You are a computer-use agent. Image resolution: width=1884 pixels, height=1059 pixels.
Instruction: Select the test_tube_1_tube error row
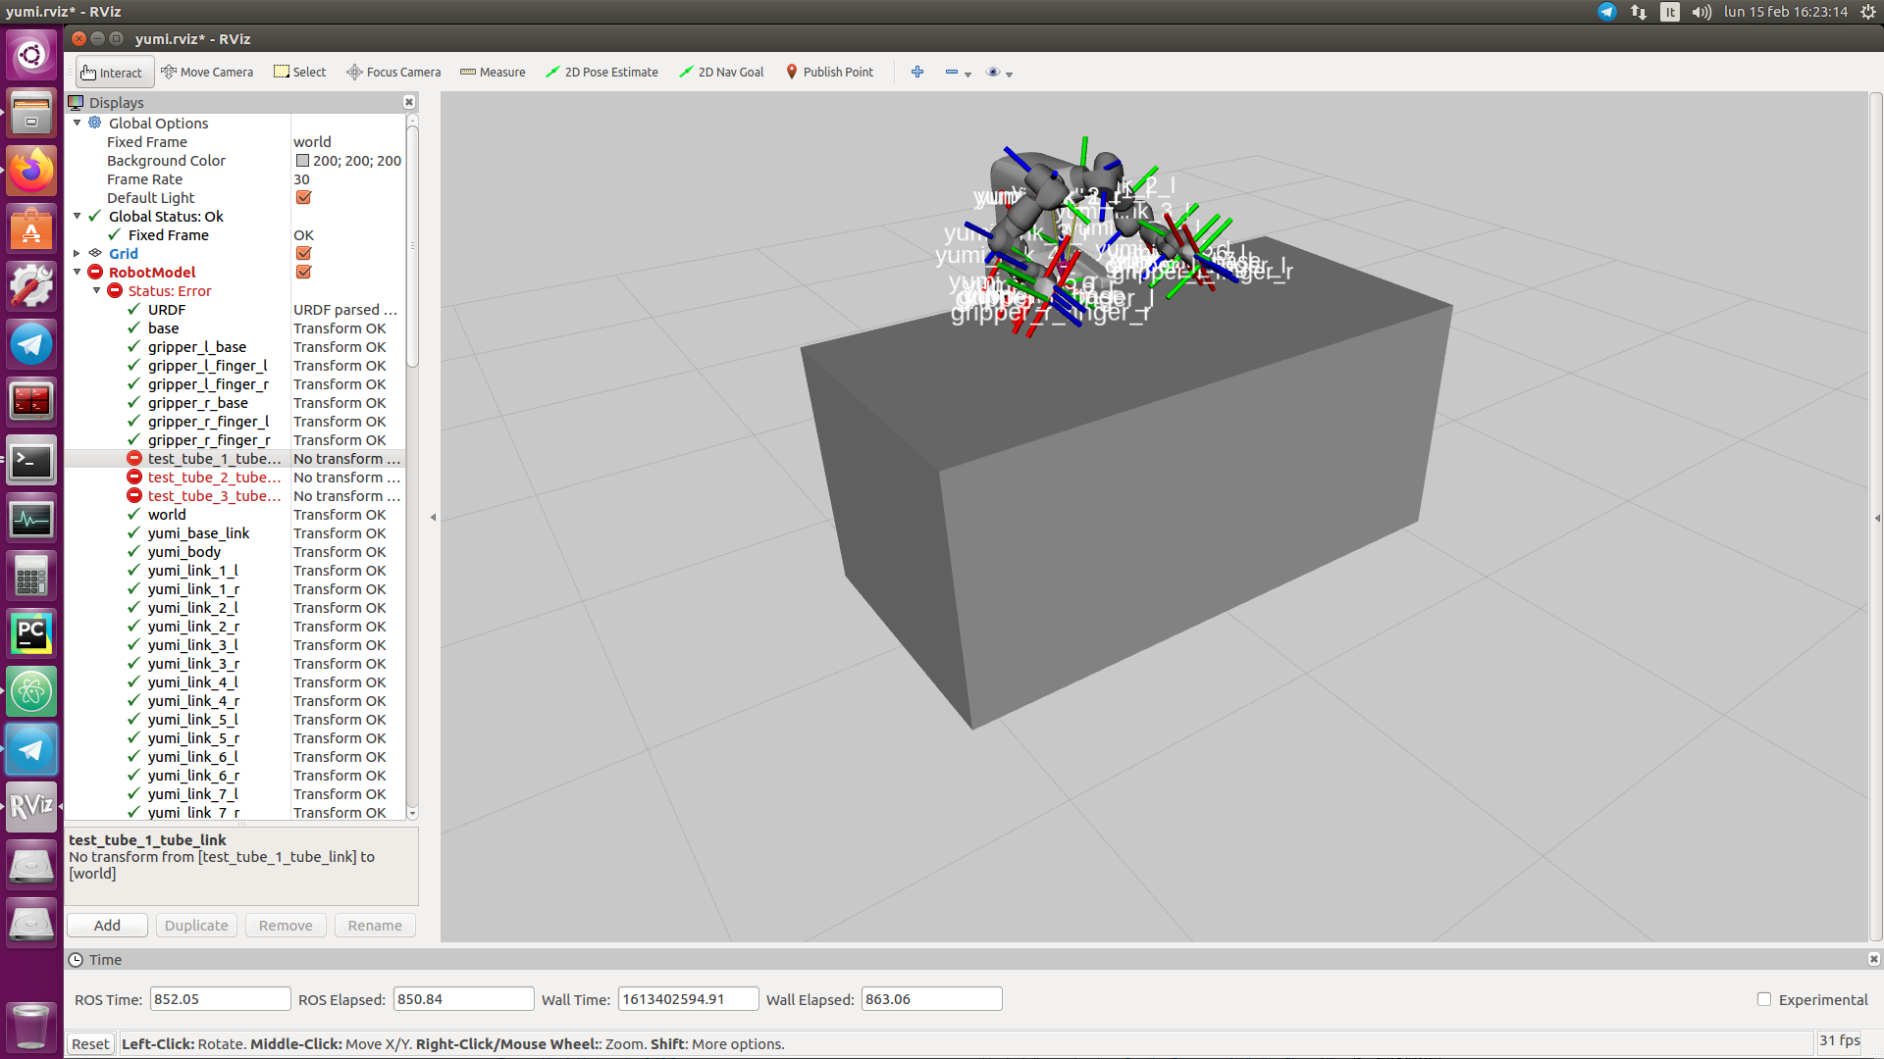[235, 459]
